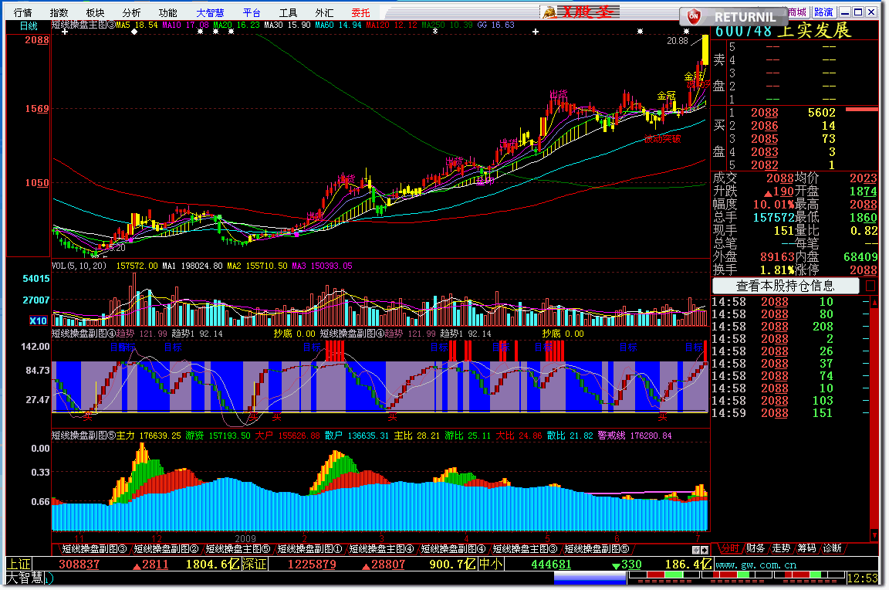Switch to the 短线操盘主图③ tab

[525, 549]
